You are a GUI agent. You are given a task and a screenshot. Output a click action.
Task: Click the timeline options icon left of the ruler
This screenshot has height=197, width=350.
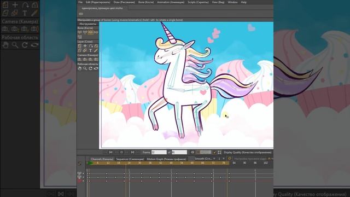click(80, 164)
